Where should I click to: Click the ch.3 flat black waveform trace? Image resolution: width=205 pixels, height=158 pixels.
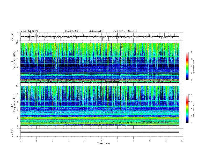[100, 132]
